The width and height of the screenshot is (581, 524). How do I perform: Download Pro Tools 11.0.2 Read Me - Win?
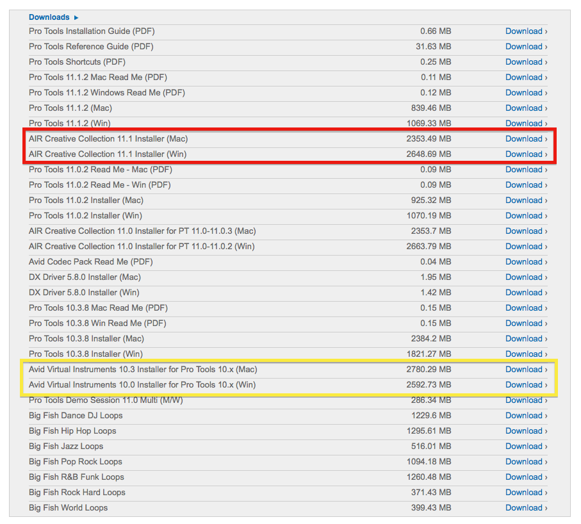point(526,185)
